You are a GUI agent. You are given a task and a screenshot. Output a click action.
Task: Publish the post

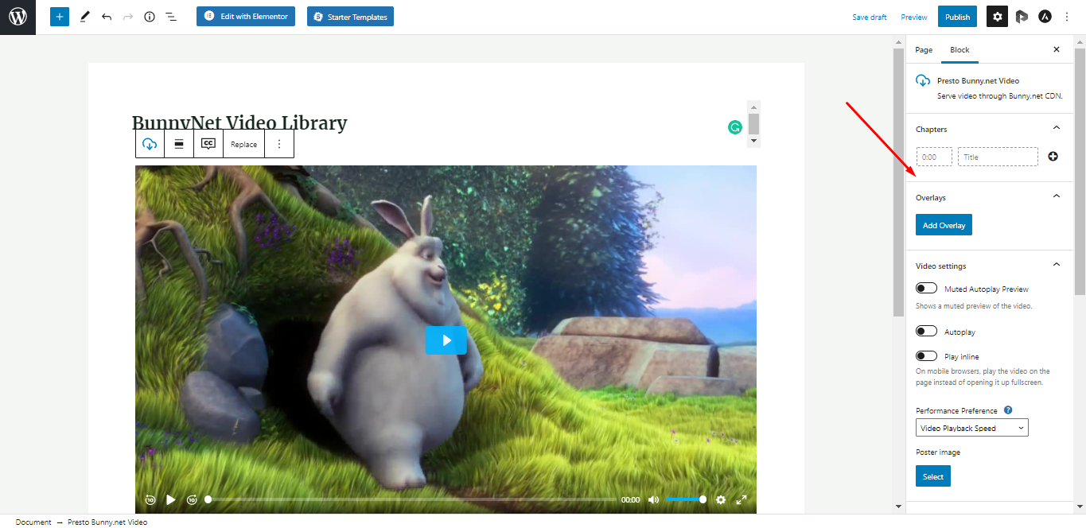[957, 17]
